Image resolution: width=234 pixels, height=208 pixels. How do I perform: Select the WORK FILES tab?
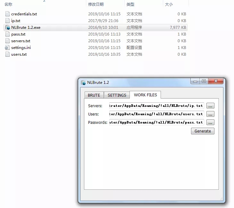coord(145,95)
